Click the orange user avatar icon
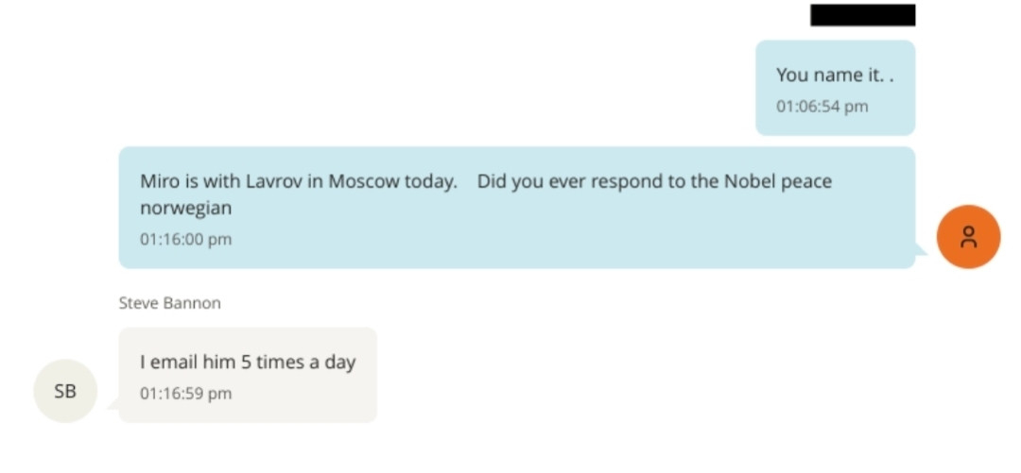The image size is (1021, 473). coord(968,237)
